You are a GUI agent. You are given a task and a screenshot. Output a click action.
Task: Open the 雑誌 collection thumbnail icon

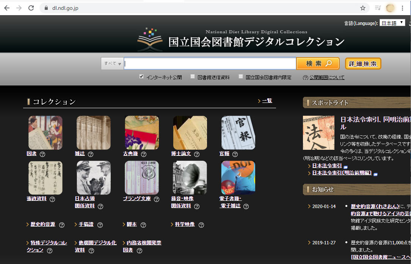click(x=93, y=133)
